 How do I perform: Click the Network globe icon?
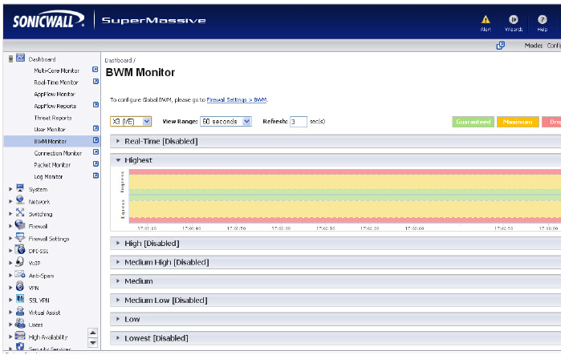pyautogui.click(x=20, y=200)
